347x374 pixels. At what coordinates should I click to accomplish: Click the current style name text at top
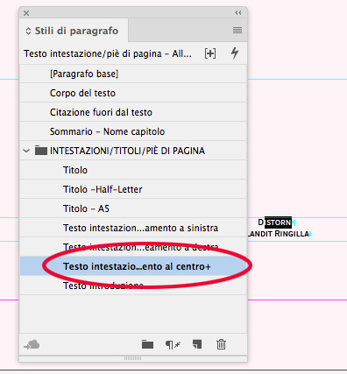click(x=108, y=53)
